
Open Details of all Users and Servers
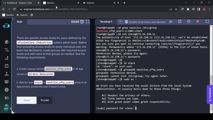[x=147, y=22]
